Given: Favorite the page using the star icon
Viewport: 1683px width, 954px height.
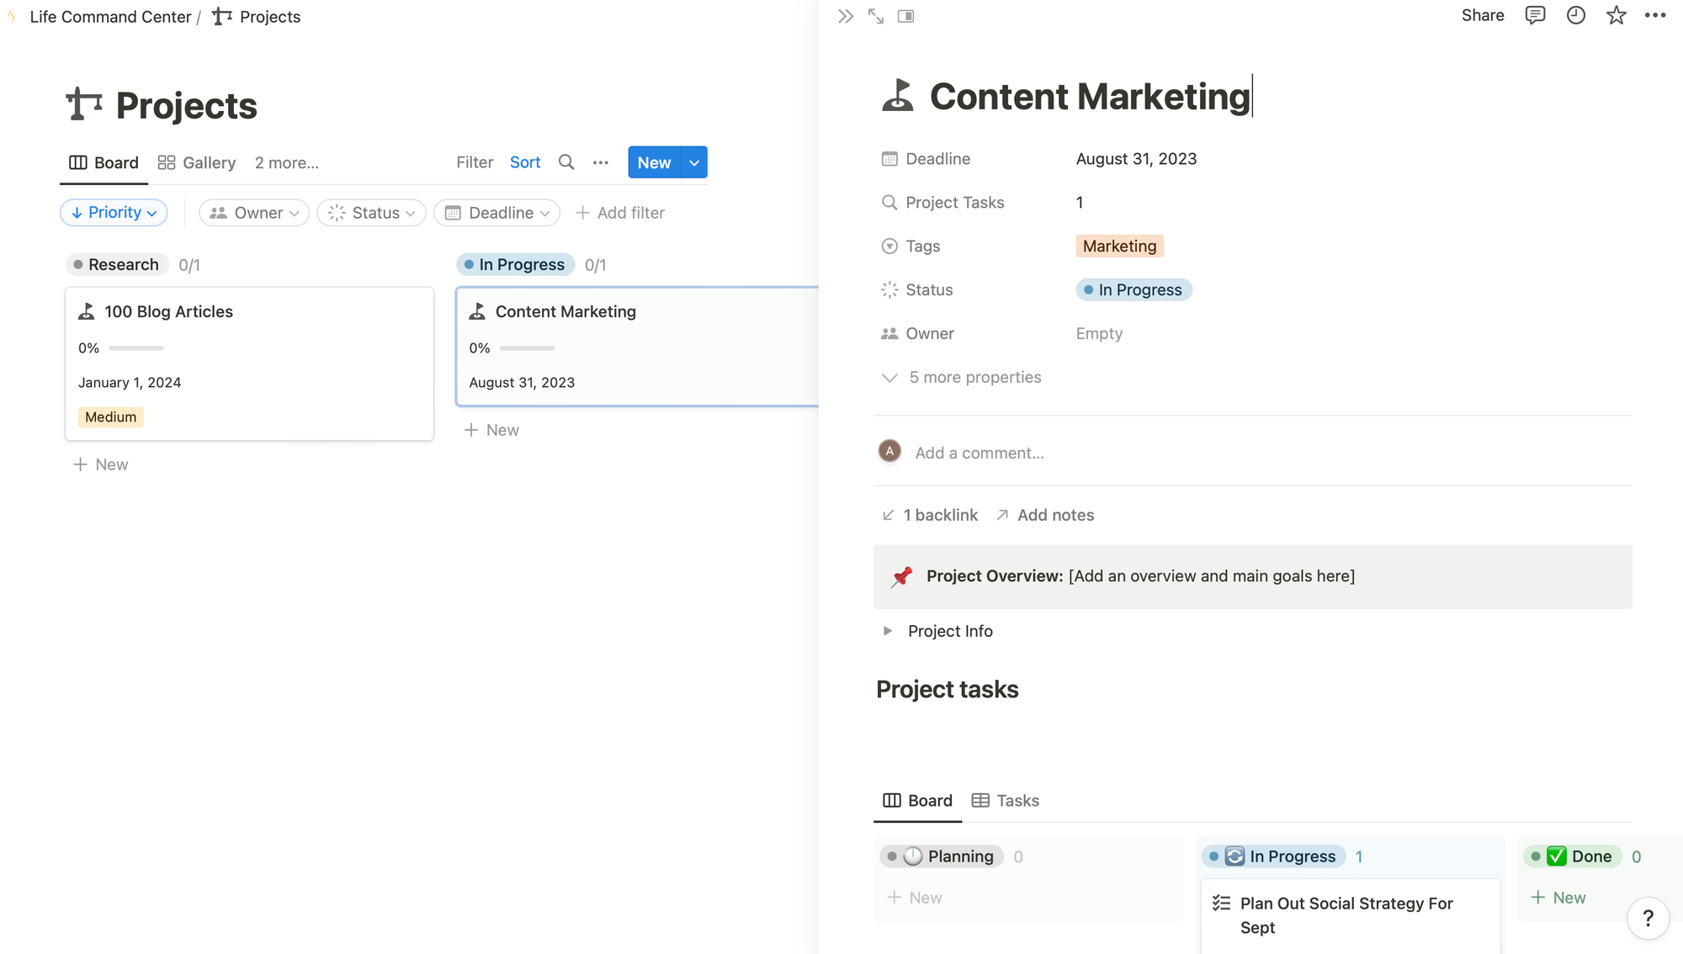Looking at the screenshot, I should click(x=1616, y=15).
